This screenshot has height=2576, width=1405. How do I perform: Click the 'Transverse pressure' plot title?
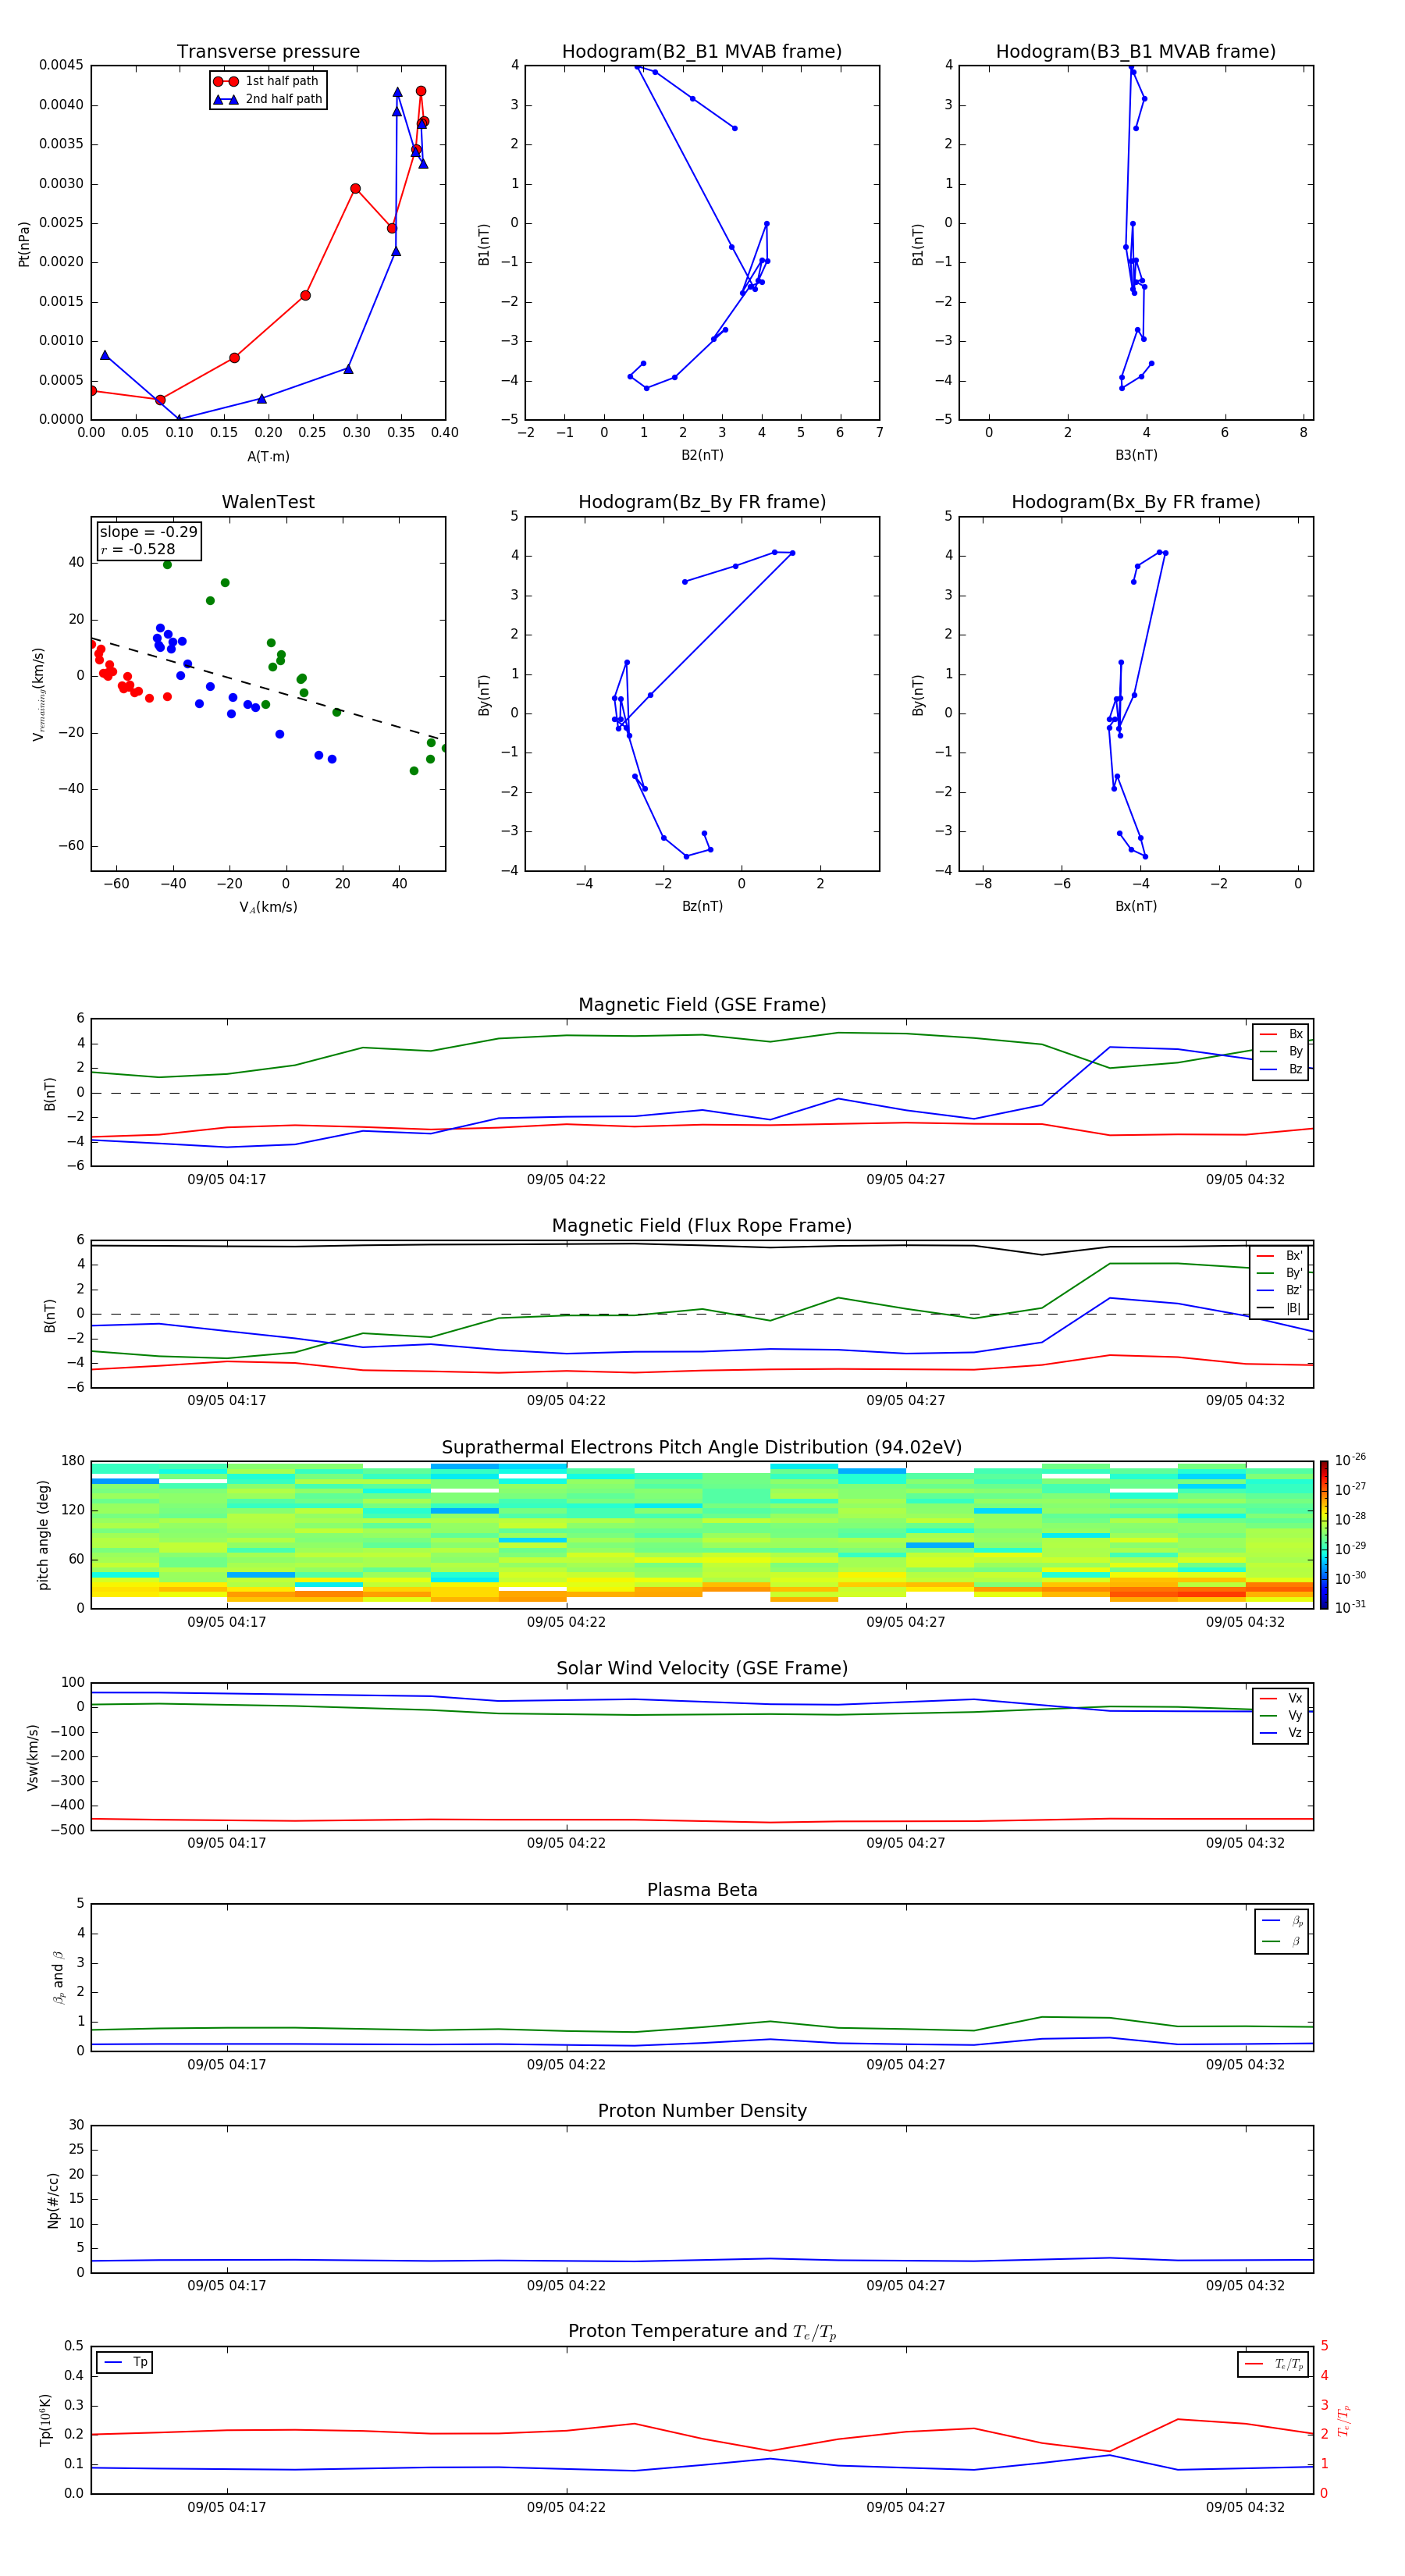pos(268,52)
